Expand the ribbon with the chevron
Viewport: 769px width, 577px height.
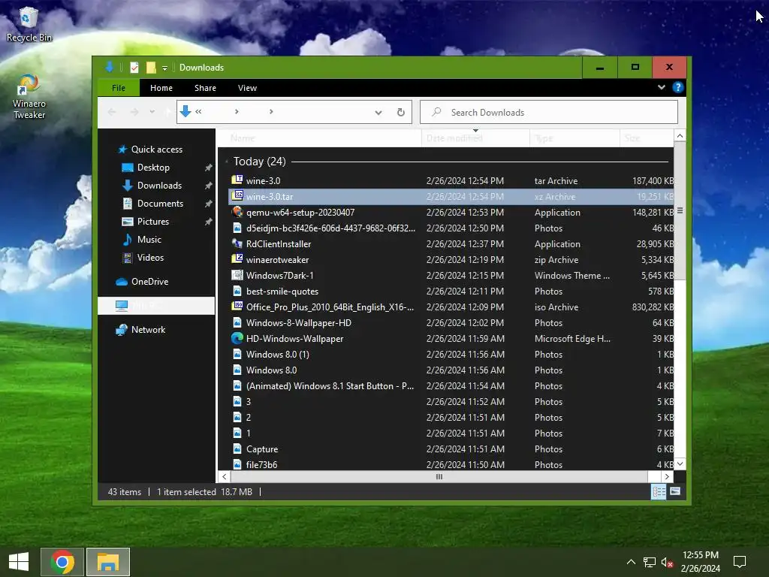[x=661, y=87]
